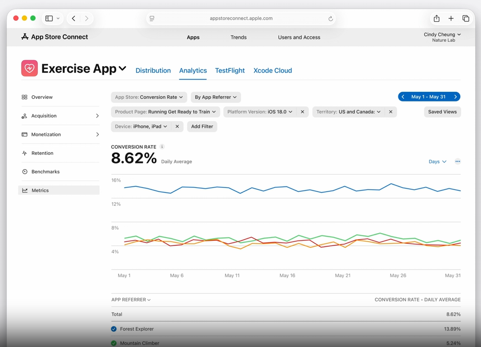
Task: Go forward with the browser forward arrow
Action: [87, 18]
